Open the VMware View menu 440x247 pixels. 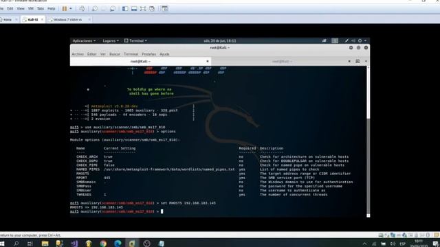pyautogui.click(x=21, y=9)
